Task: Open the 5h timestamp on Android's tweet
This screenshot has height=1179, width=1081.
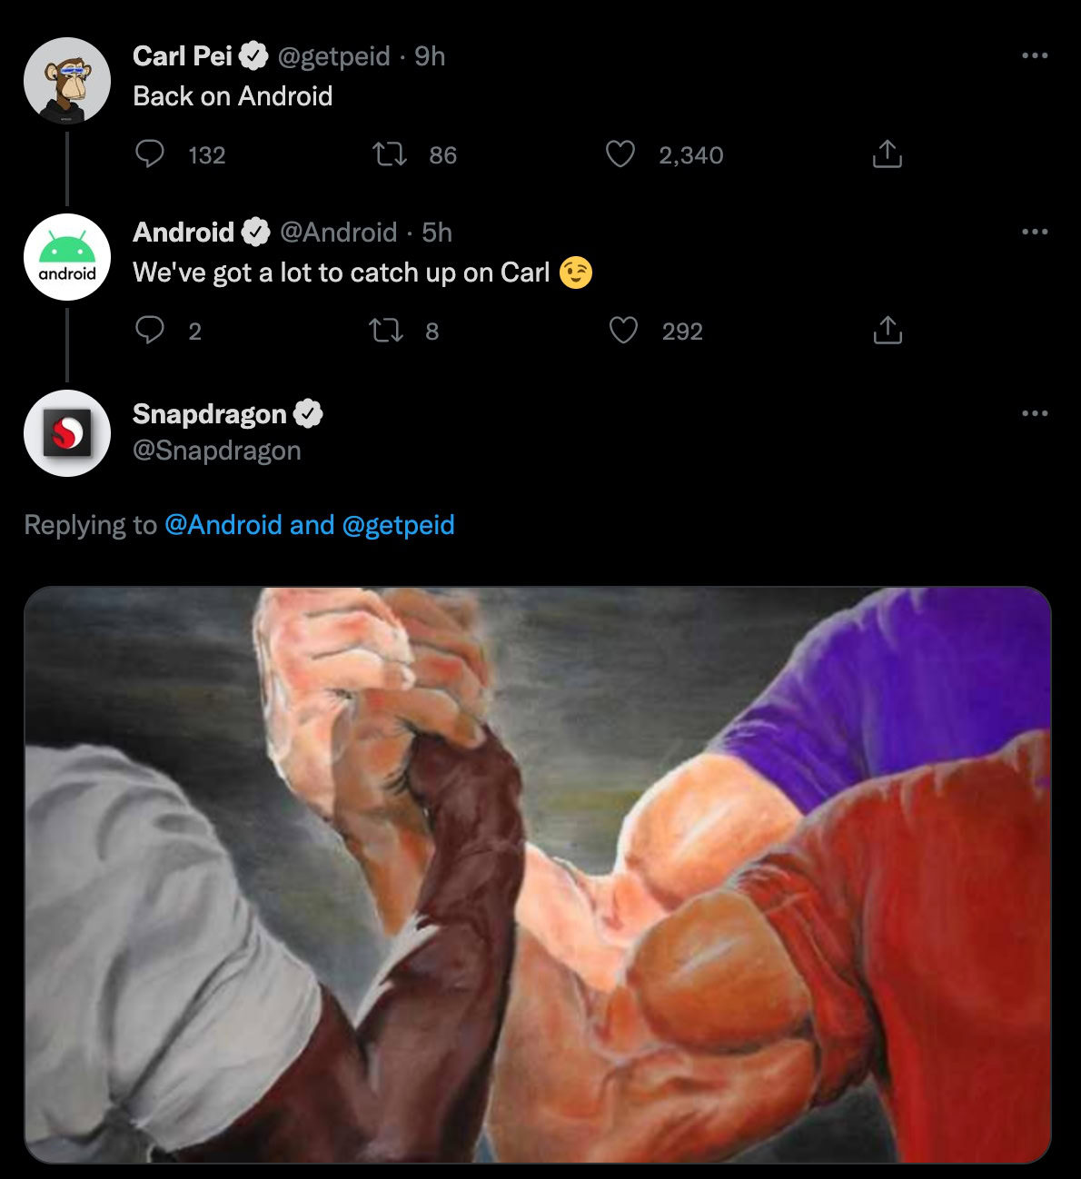Action: coord(437,233)
